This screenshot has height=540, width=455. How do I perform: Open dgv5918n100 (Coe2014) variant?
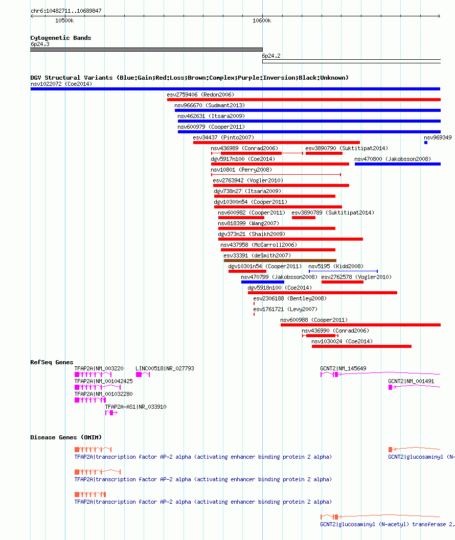(322, 293)
